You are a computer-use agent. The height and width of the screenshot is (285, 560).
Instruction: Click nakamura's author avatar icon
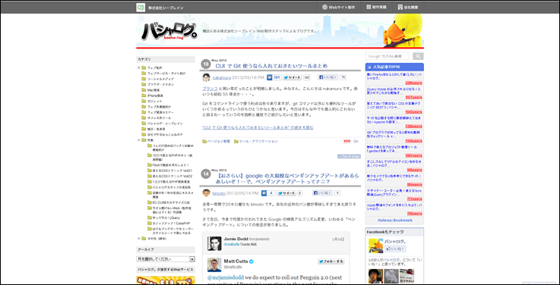click(206, 77)
